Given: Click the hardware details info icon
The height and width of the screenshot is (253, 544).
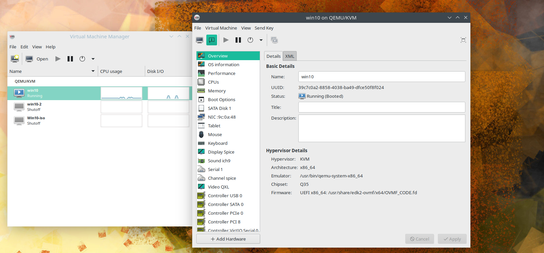Looking at the screenshot, I should pos(212,40).
